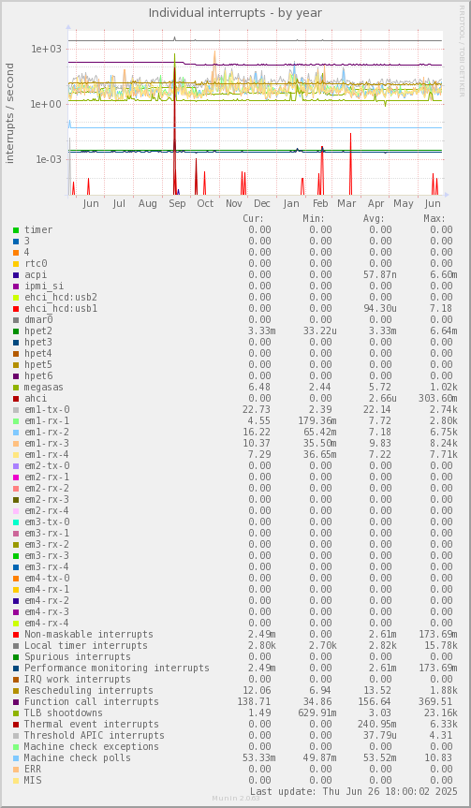Click the Avg column header

click(374, 218)
